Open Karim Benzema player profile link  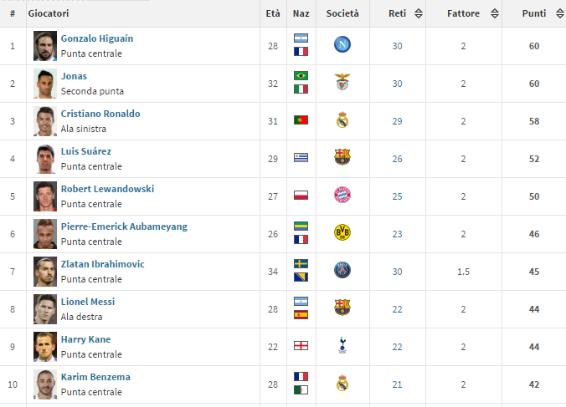[95, 377]
